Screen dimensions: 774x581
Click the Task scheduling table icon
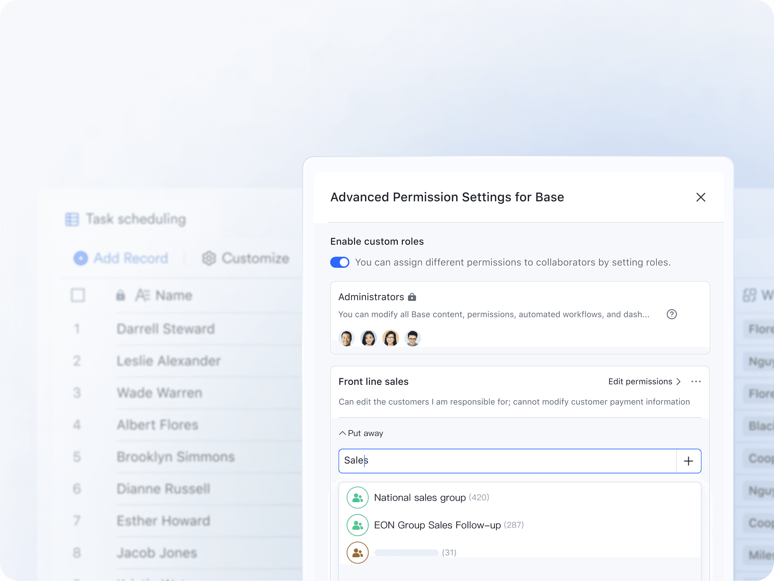click(x=72, y=219)
